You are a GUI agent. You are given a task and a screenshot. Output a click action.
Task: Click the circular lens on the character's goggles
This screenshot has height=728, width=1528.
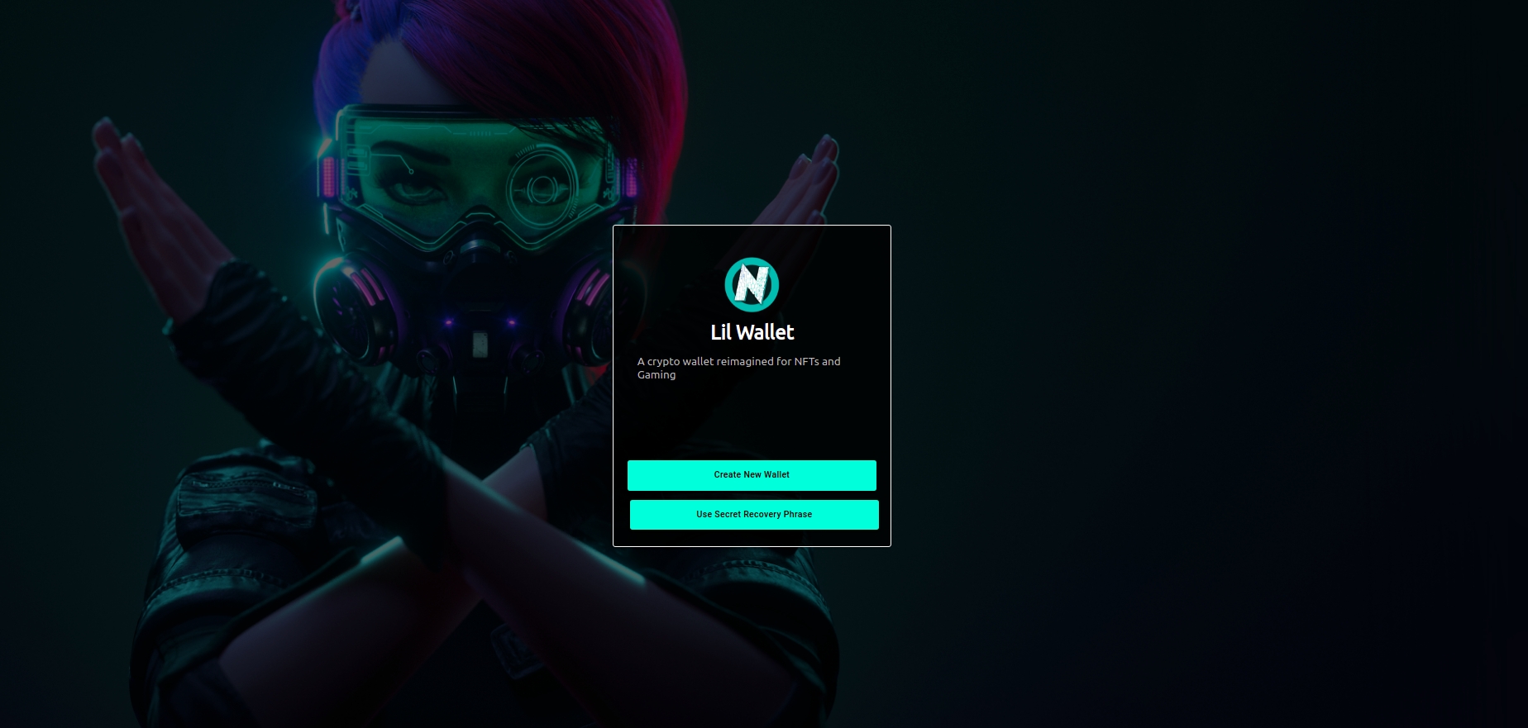pos(542,188)
